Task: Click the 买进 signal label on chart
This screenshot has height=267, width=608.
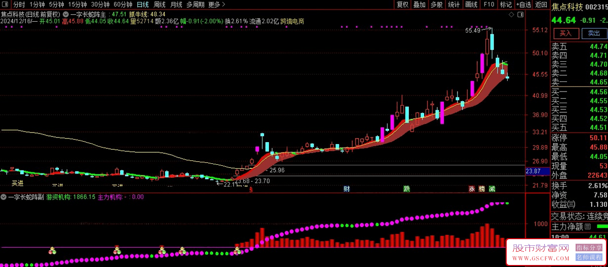Action: pos(18,183)
